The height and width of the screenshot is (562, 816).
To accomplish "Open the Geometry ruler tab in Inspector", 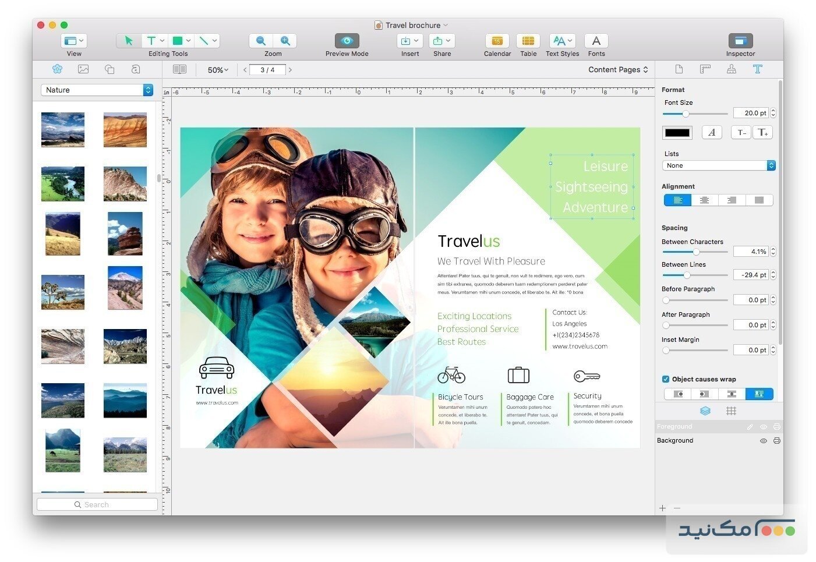I will (705, 69).
